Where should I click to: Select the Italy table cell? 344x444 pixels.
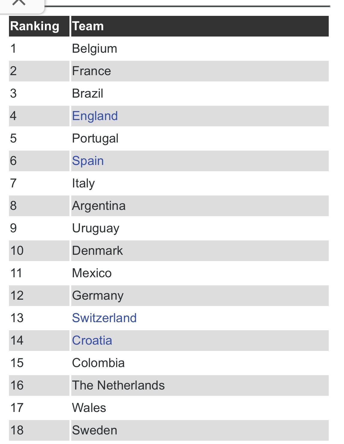(x=200, y=184)
